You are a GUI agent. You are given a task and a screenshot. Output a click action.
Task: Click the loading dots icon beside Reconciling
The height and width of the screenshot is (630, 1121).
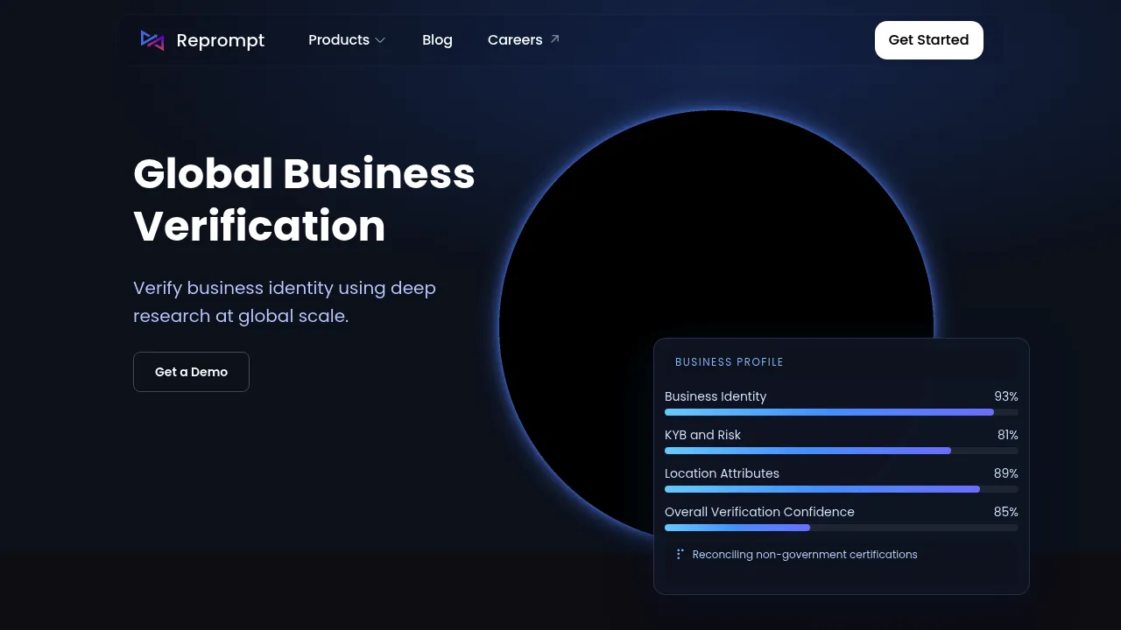680,554
